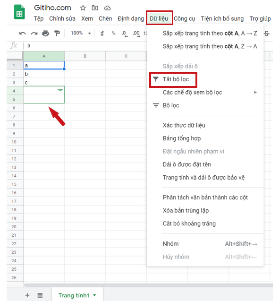Click the formula bar input
Screen dimensions: 279x301
pyautogui.click(x=86, y=46)
